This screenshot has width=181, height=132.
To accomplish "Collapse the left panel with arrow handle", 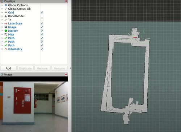I will tap(70, 68).
